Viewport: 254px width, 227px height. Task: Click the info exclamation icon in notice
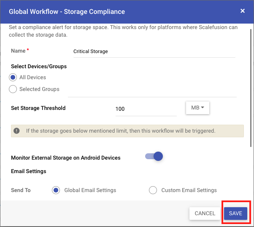(x=16, y=131)
